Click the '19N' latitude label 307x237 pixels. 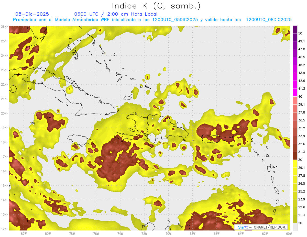(4, 128)
